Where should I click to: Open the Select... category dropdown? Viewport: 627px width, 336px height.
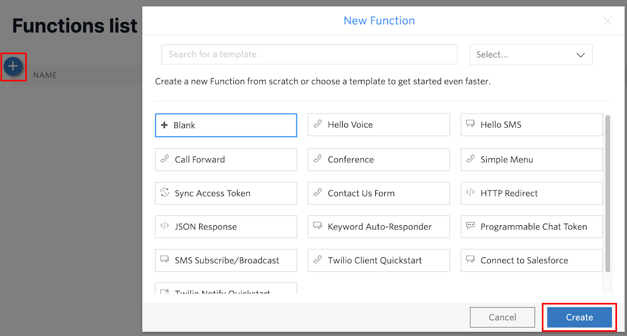[x=531, y=55]
